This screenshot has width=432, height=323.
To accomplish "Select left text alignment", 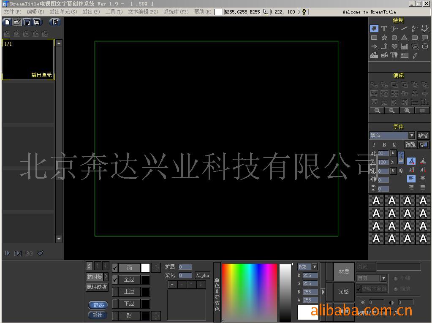I will [x=411, y=179].
